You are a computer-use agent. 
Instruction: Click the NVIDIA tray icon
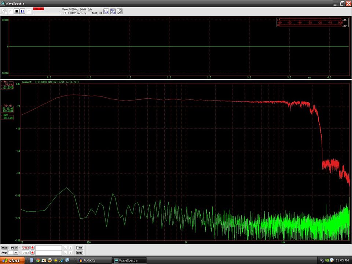[327, 260]
